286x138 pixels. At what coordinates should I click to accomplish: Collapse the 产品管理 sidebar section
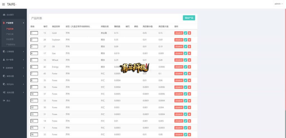(13, 23)
